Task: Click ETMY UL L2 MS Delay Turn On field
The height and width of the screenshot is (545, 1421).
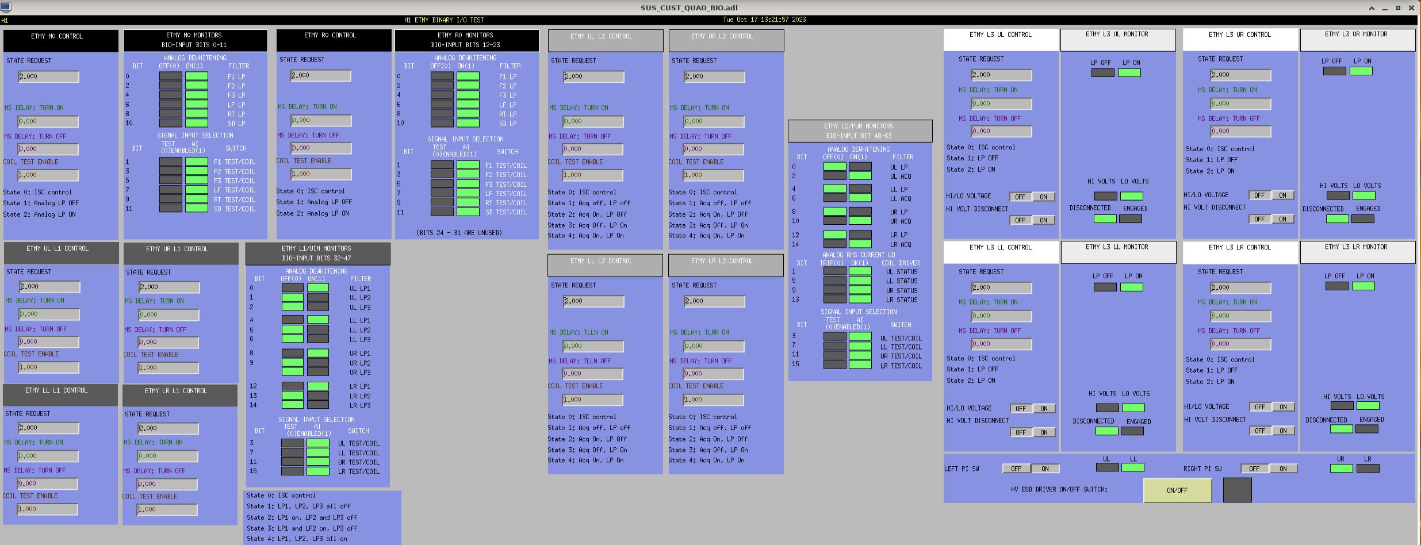Action: coord(593,121)
